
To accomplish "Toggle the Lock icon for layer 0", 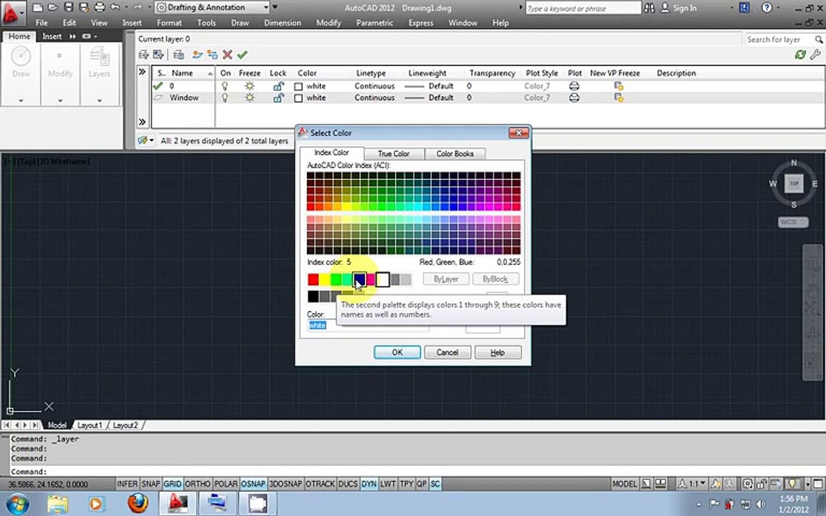I will point(278,86).
